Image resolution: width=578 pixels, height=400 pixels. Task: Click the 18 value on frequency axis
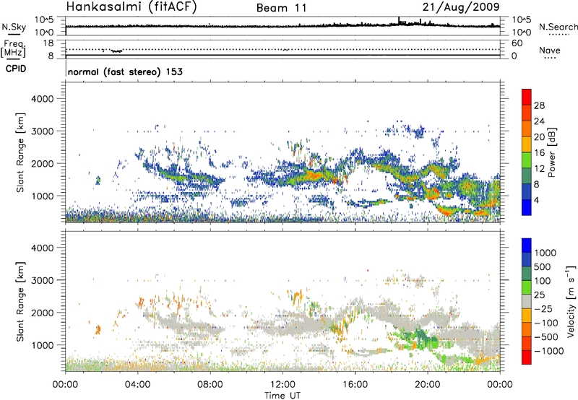pyautogui.click(x=48, y=43)
